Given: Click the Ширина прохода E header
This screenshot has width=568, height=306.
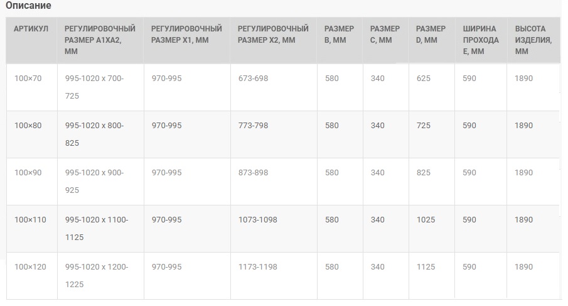Looking at the screenshot, I should pyautogui.click(x=481, y=40).
